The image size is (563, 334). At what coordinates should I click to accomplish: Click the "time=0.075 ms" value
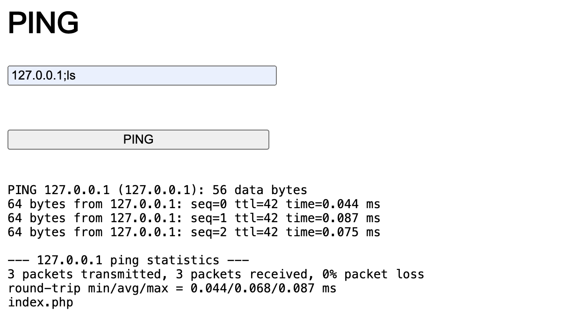coord(333,232)
